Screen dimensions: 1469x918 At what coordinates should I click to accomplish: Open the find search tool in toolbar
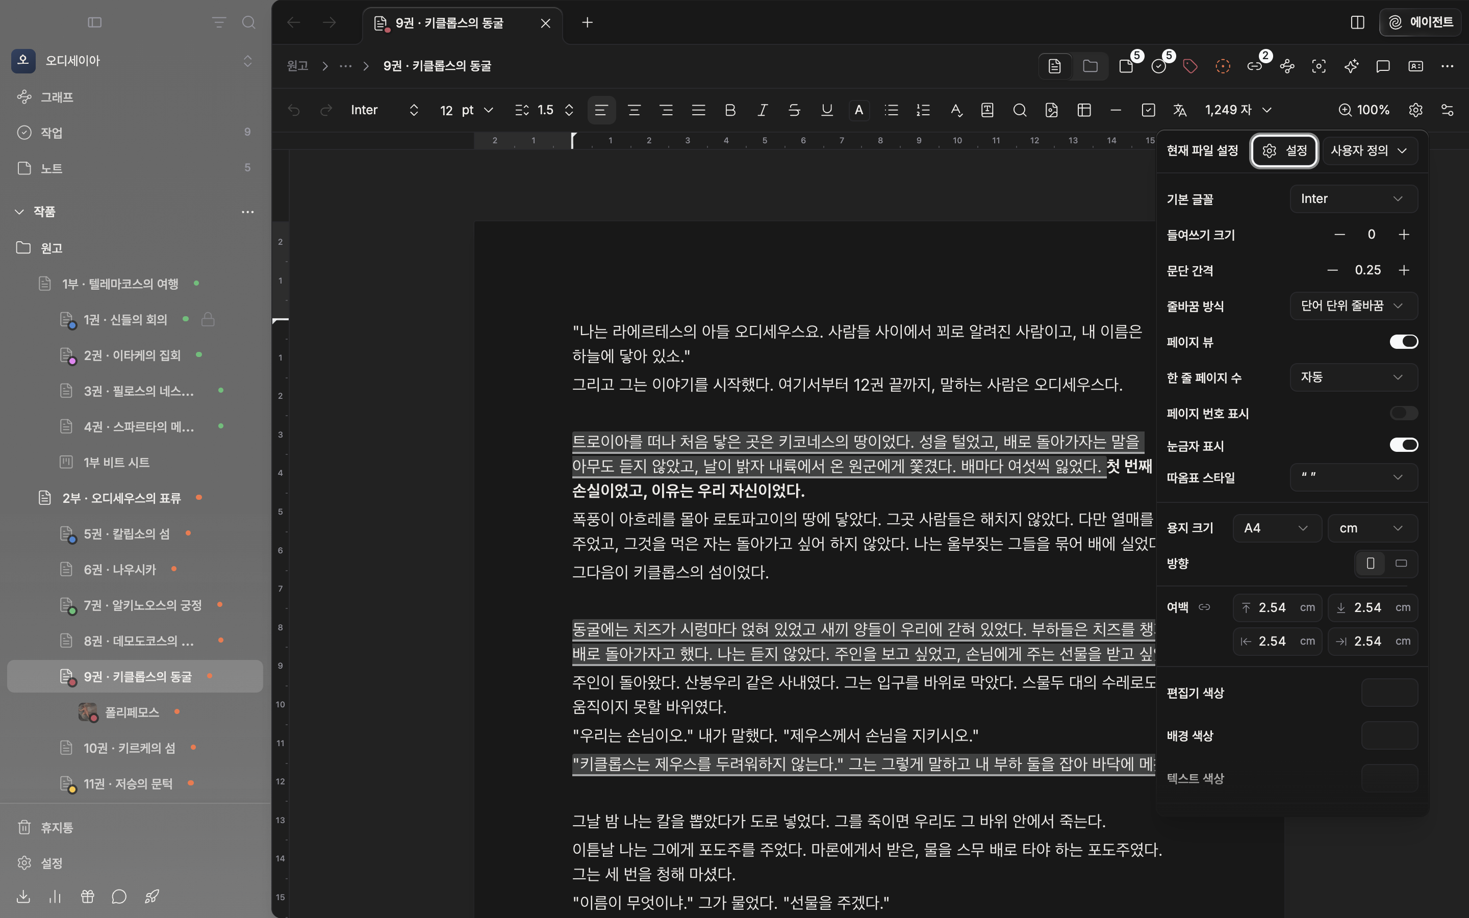click(x=1020, y=110)
